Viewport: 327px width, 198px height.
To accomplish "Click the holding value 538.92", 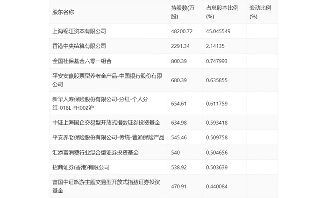I will 179,167.
